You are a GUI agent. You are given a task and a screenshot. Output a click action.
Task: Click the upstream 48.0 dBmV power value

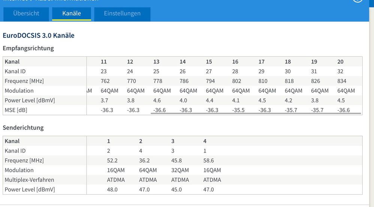[x=113, y=190]
